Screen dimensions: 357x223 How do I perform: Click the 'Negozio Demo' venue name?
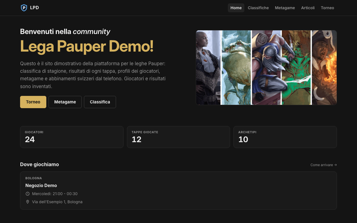click(x=41, y=185)
